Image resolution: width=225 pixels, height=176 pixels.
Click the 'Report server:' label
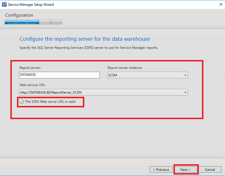[x=30, y=68]
